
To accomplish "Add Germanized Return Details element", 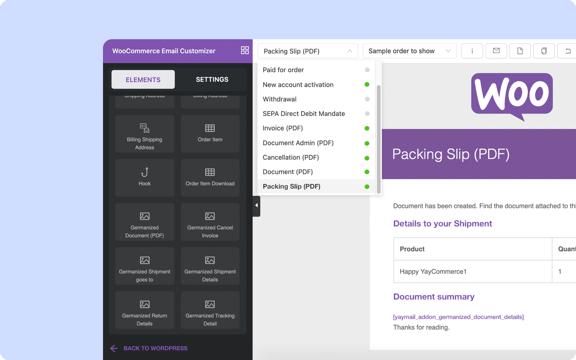I will 145,310.
